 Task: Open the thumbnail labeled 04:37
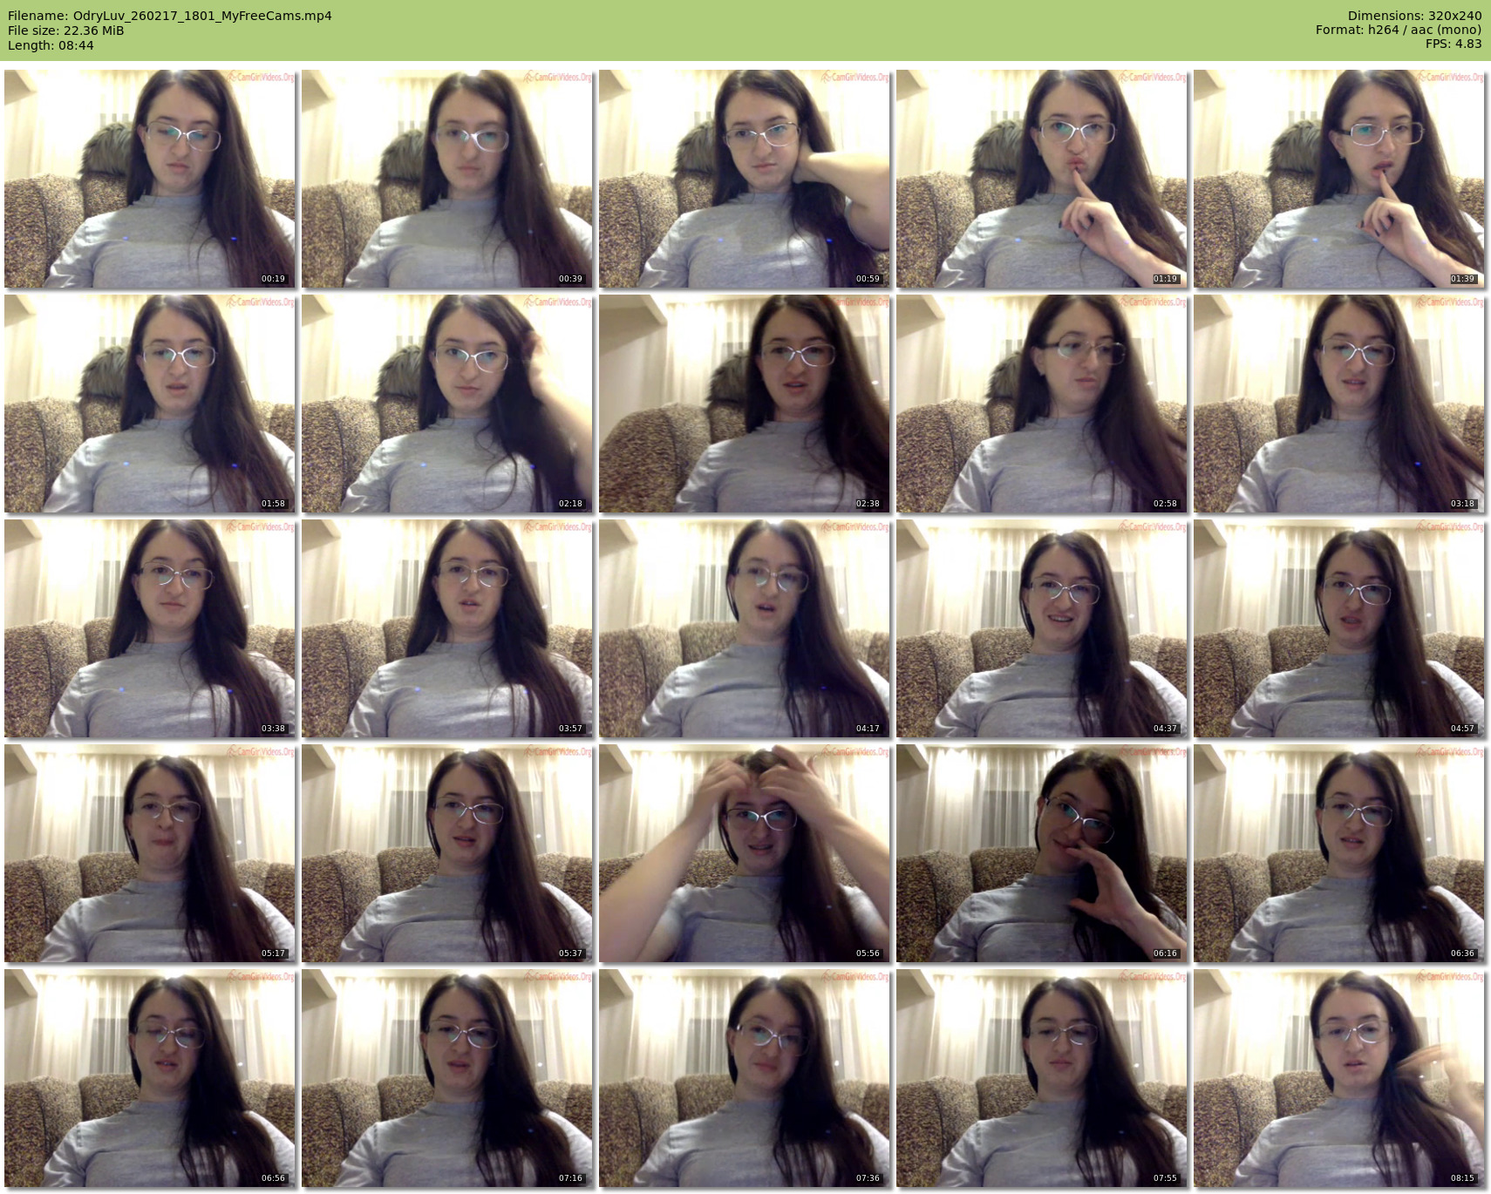pos(1041,628)
